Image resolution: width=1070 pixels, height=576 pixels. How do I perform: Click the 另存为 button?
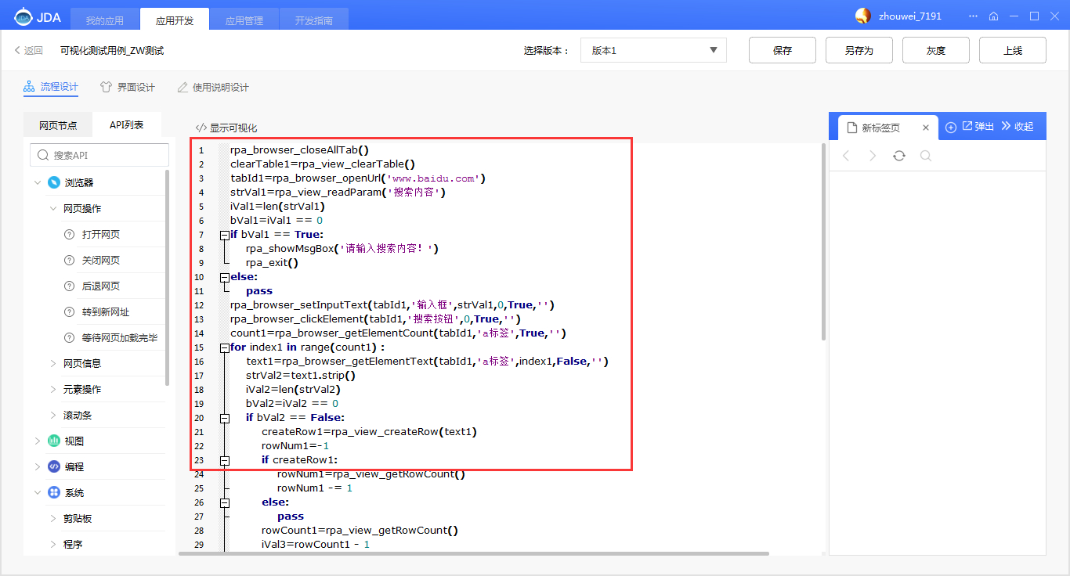point(859,50)
